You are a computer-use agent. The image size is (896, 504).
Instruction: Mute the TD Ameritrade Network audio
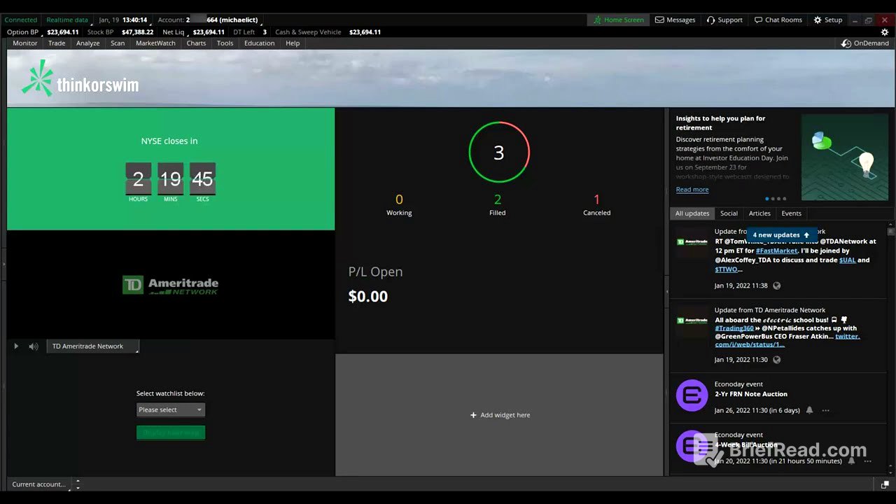point(33,346)
